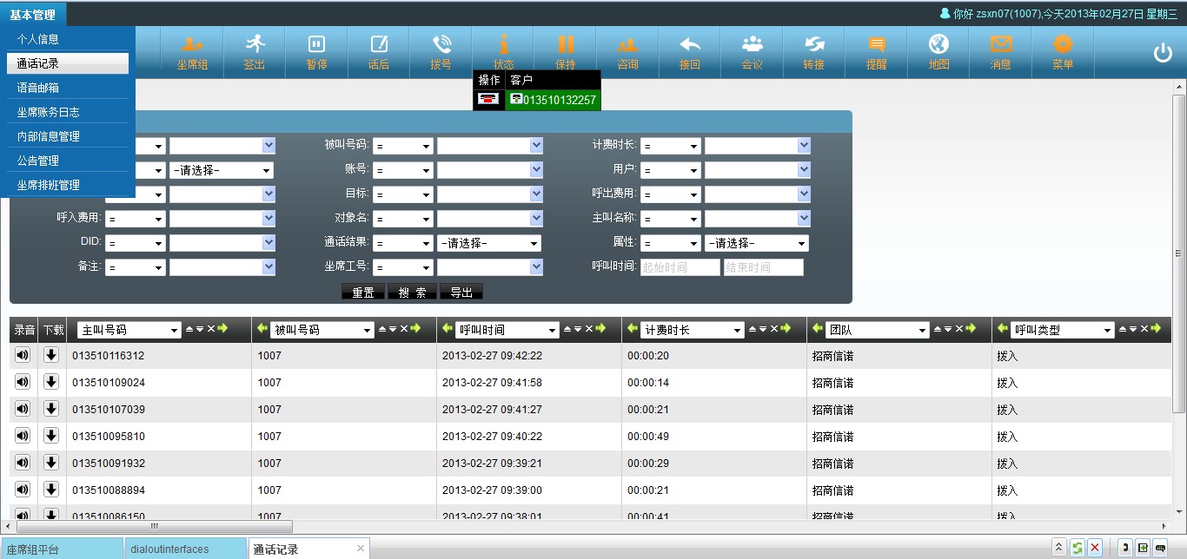Click the 导出 export button
This screenshot has width=1187, height=559.
click(461, 293)
